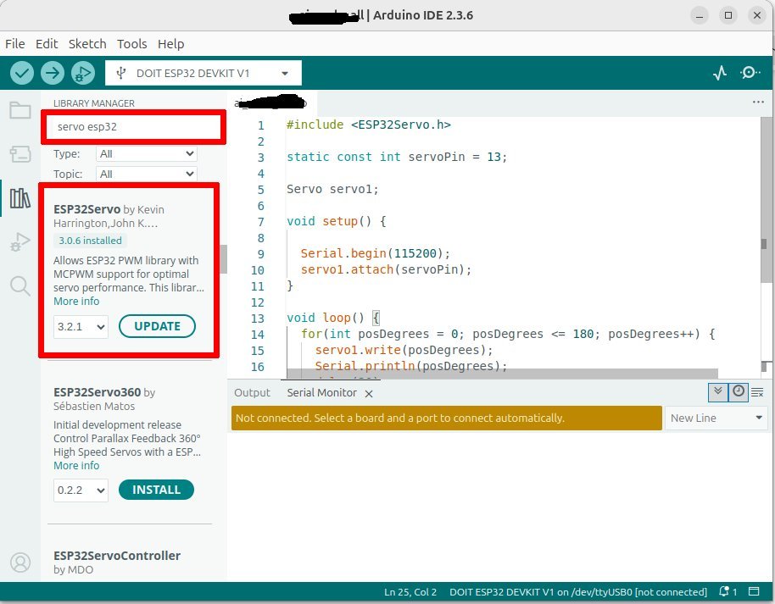
Task: Click code line 'Serial.begin(115200);'
Action: (x=375, y=253)
